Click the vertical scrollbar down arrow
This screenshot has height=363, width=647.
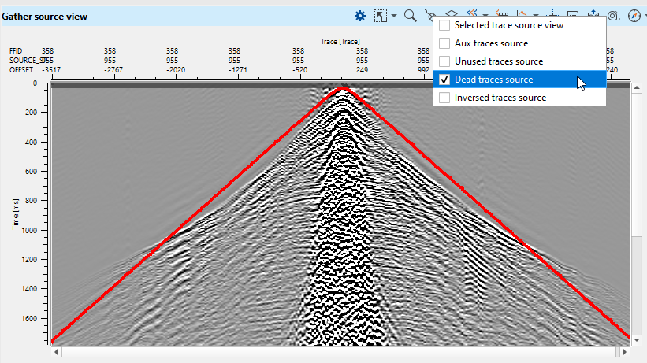tap(638, 339)
